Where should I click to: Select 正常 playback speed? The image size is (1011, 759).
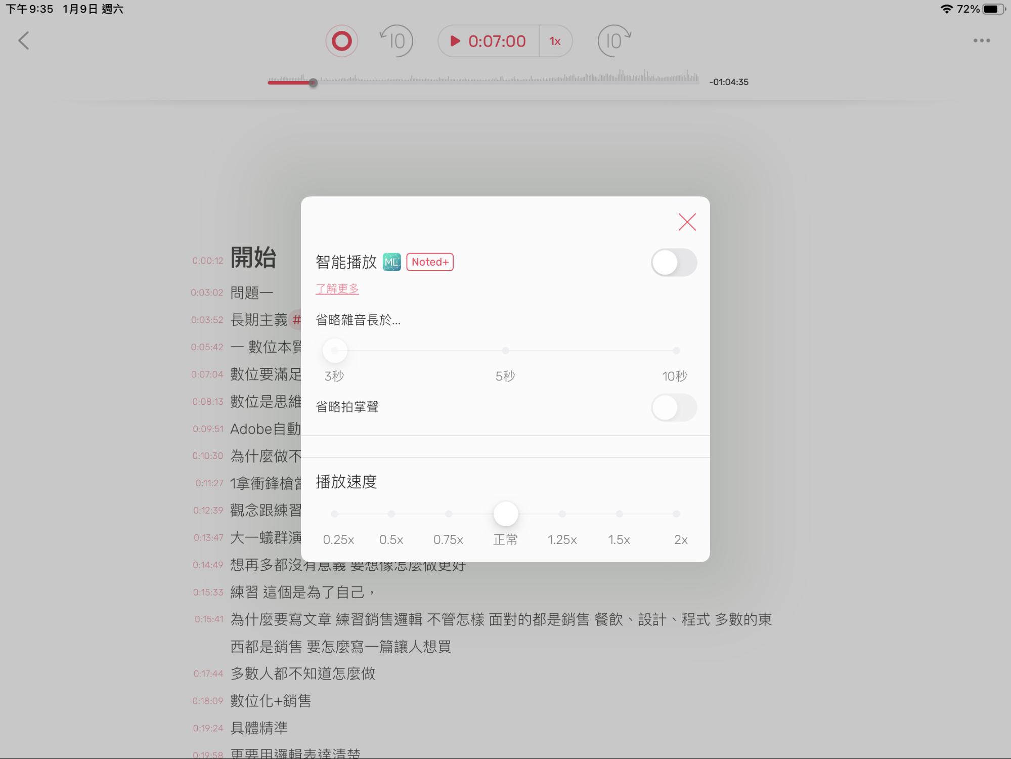[506, 514]
